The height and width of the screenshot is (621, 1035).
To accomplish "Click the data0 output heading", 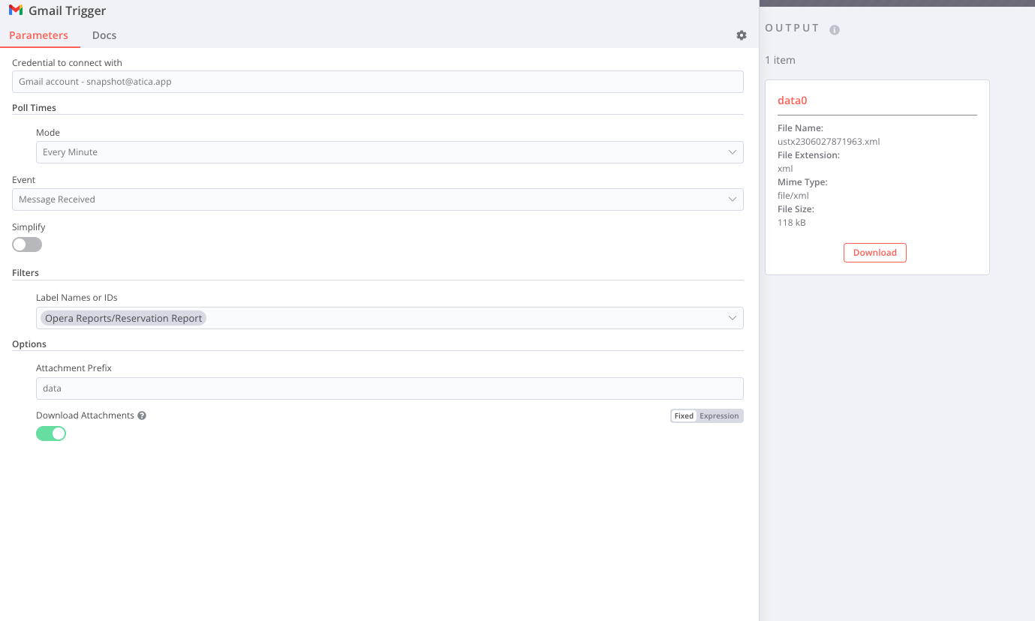I will coord(793,100).
